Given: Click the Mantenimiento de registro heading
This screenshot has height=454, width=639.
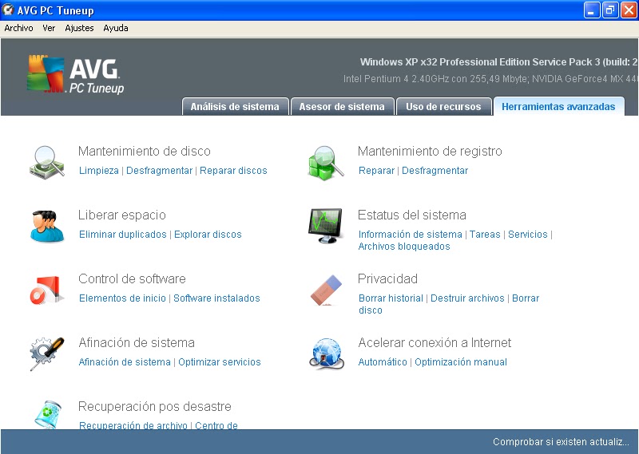Looking at the screenshot, I should pos(430,151).
